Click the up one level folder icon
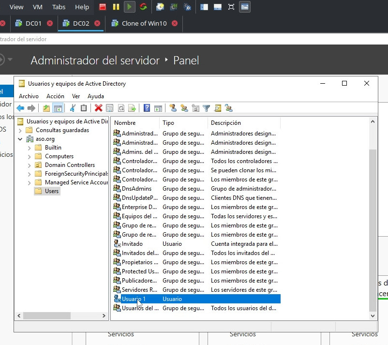Image resolution: width=388 pixels, height=345 pixels. [46, 108]
